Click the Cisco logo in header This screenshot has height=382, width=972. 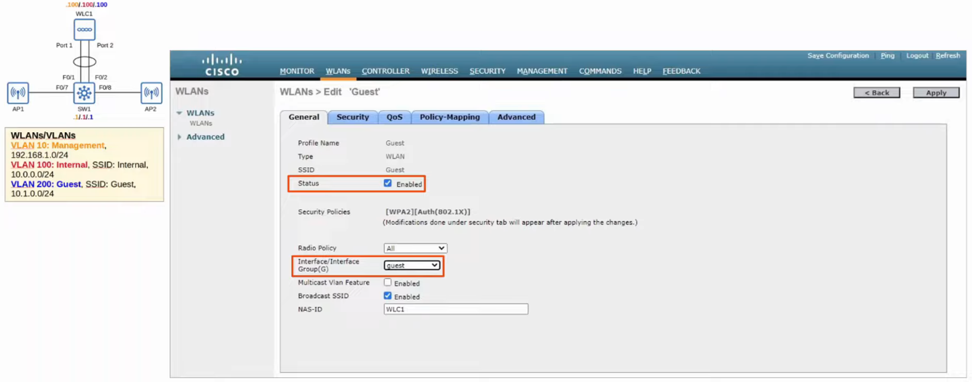(222, 66)
